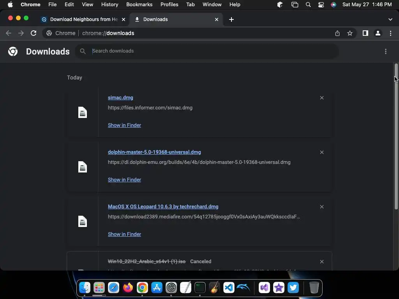
Task: Launch Siri from menu bar
Action: point(334,5)
